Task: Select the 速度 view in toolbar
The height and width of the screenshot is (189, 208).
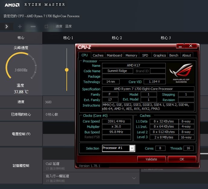Action: (59, 26)
